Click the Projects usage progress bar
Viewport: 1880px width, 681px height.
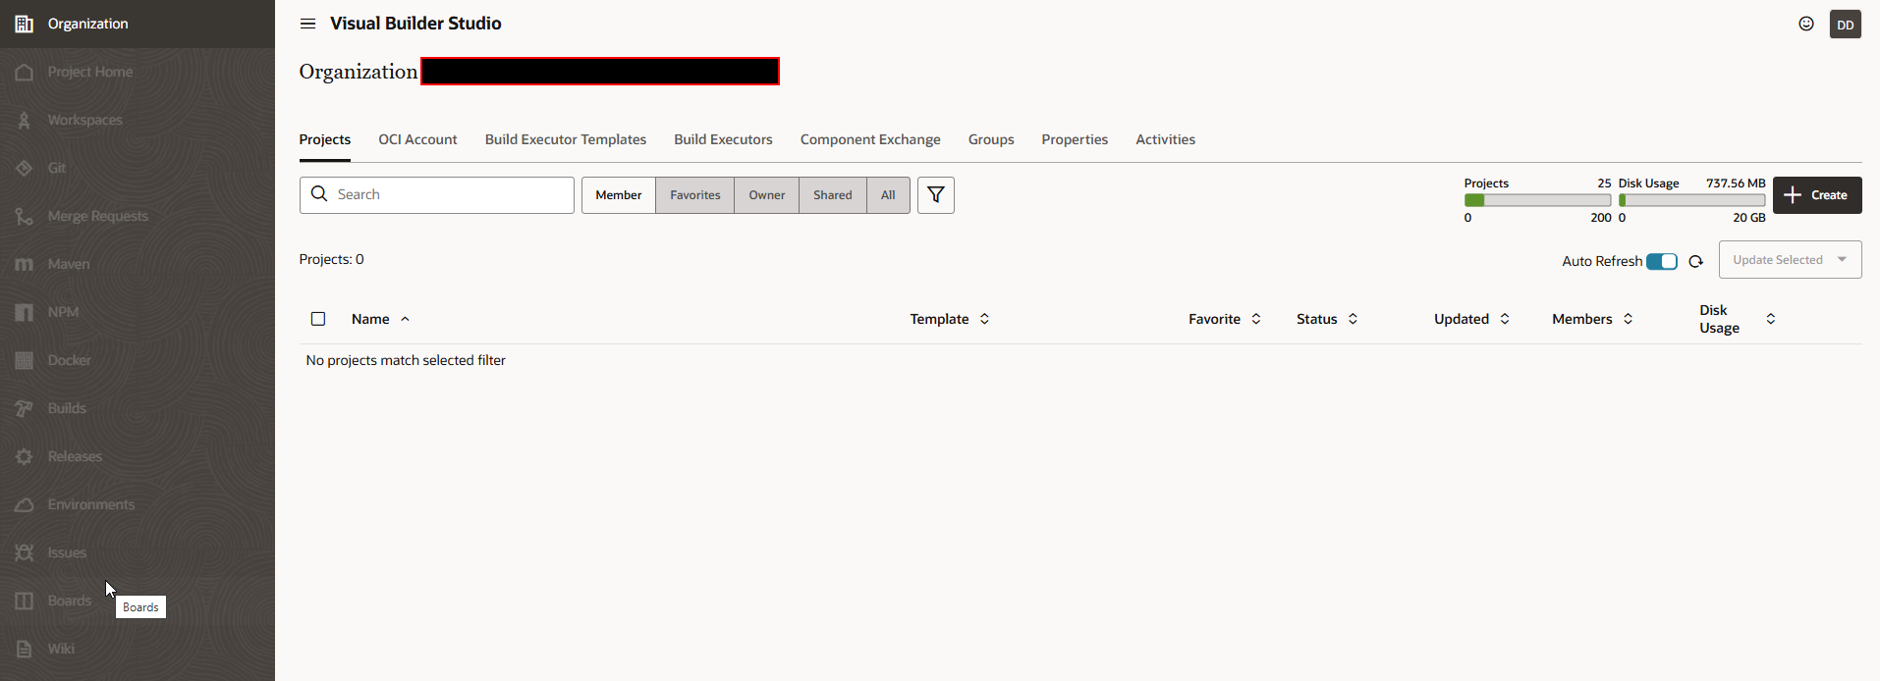coord(1538,200)
